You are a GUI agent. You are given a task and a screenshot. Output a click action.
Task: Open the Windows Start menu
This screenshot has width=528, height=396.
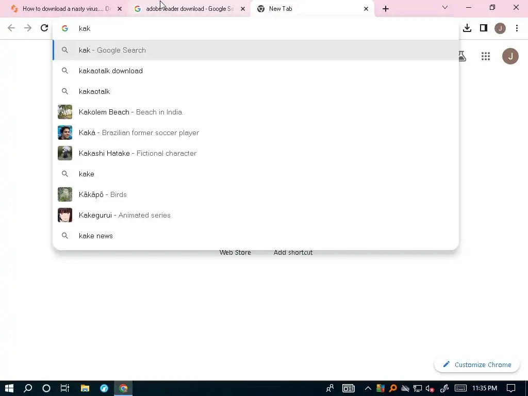point(9,388)
